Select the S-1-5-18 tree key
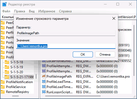 (x=17, y=62)
